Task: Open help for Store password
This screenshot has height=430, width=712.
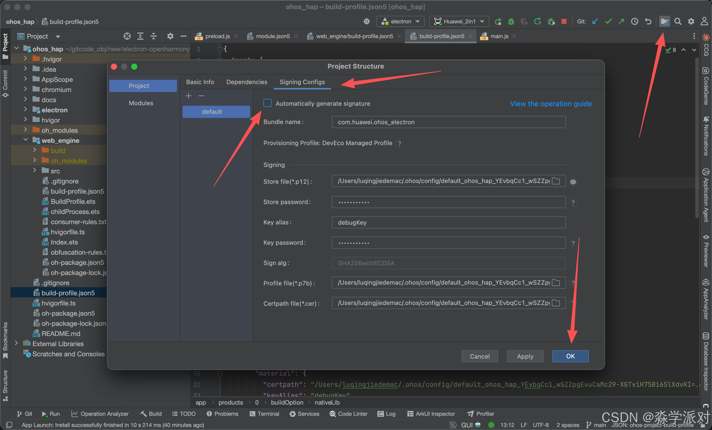Action: point(573,203)
